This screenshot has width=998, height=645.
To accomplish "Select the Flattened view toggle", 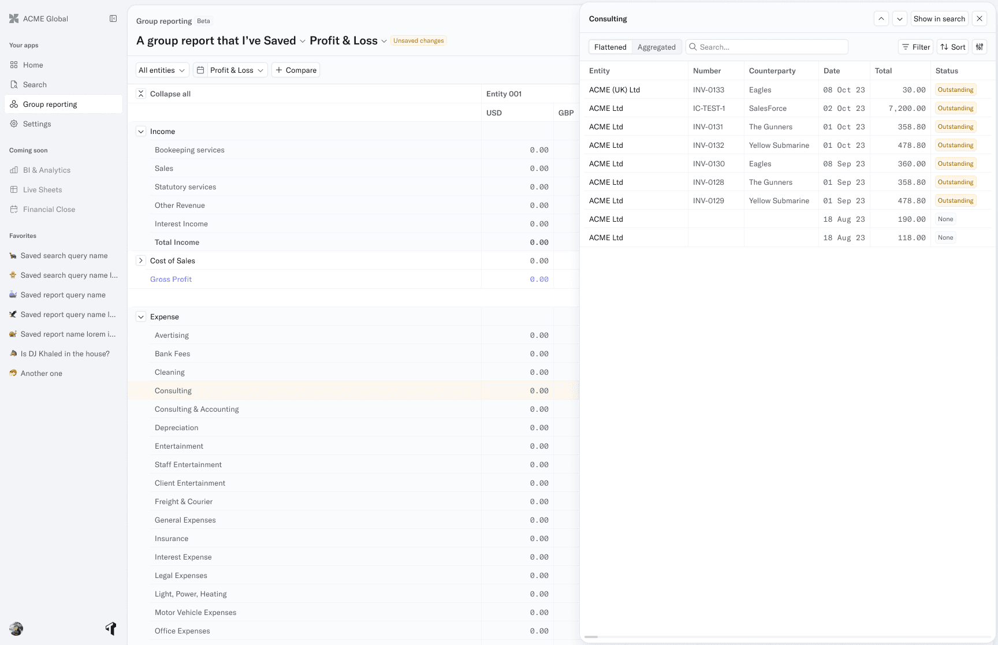I will tap(610, 47).
